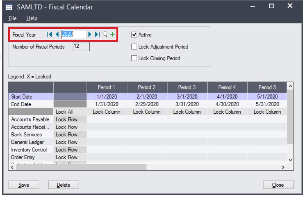Click Lock Column for Period 5
Viewport: 305px width, 197px height.
click(267, 112)
